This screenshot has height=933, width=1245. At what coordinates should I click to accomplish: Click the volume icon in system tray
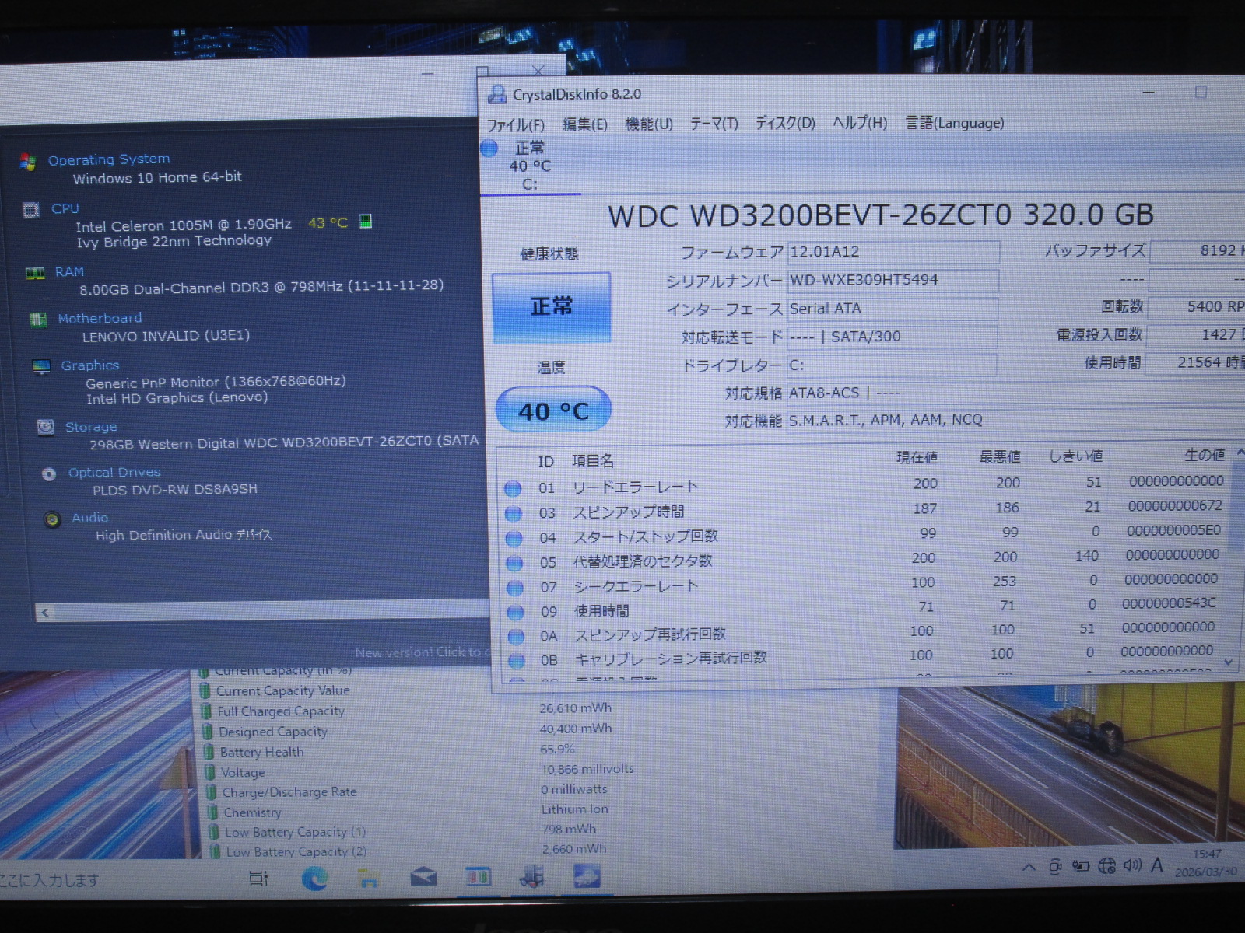coord(1132,865)
